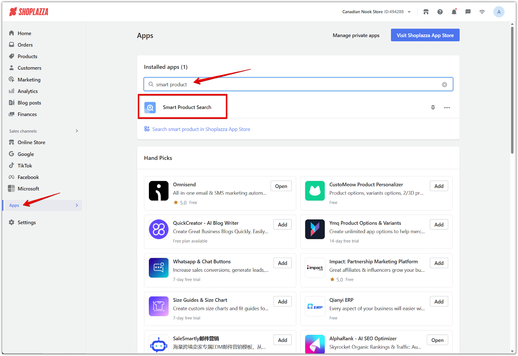Viewport: 518px width, 356px height.
Task: Click the Size Guides & Size Chart icon
Action: click(159, 306)
